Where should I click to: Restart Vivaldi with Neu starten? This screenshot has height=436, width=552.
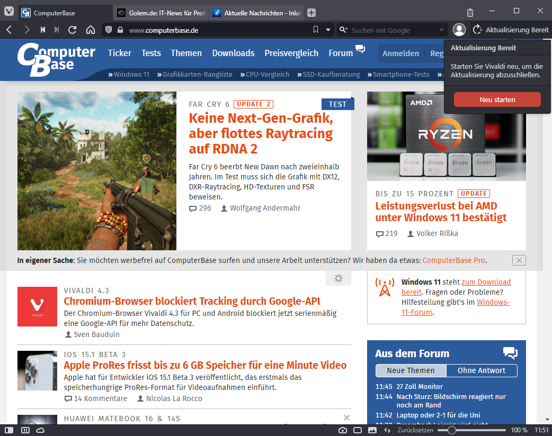pos(497,99)
